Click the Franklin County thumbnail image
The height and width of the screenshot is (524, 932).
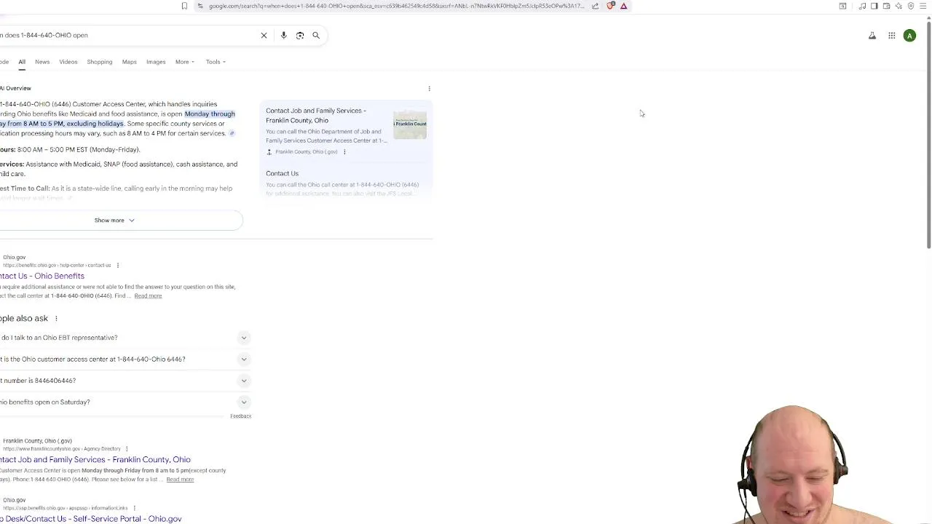[x=410, y=124]
